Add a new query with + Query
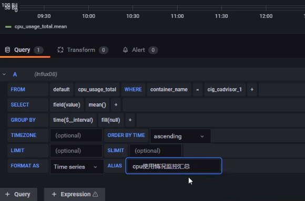305x201 pixels. [x=18, y=194]
